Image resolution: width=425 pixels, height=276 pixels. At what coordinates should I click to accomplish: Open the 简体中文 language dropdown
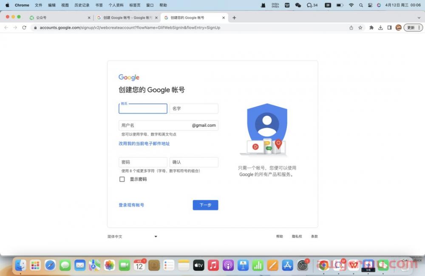[132, 236]
